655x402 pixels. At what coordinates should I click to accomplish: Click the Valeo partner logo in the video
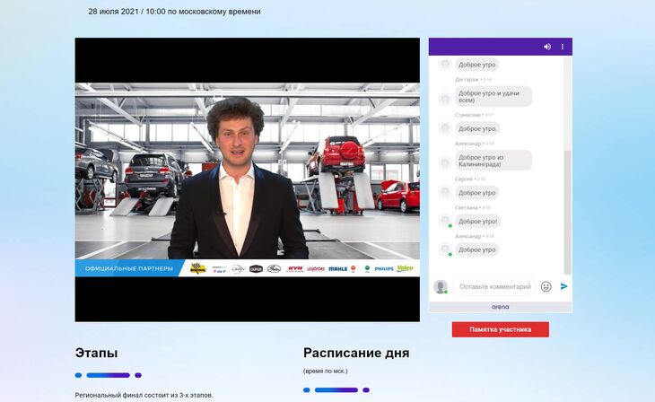[x=406, y=268]
